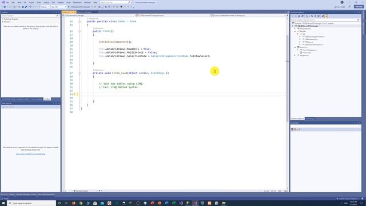Screen dimensions: 366x206
Task: Collapse the Form1_Load method outlining region
Action: click(79, 73)
